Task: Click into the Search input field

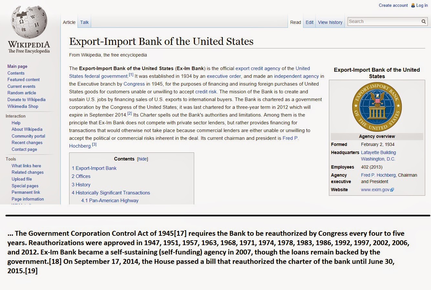Action: coord(384,22)
